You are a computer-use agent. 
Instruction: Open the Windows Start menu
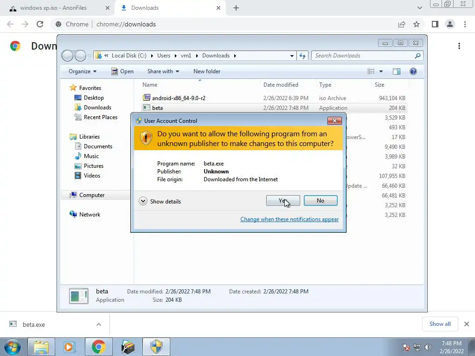[x=13, y=347]
